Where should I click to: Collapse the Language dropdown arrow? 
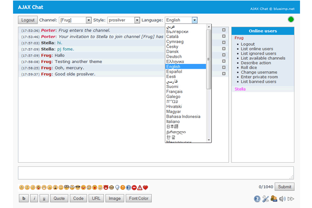194,20
